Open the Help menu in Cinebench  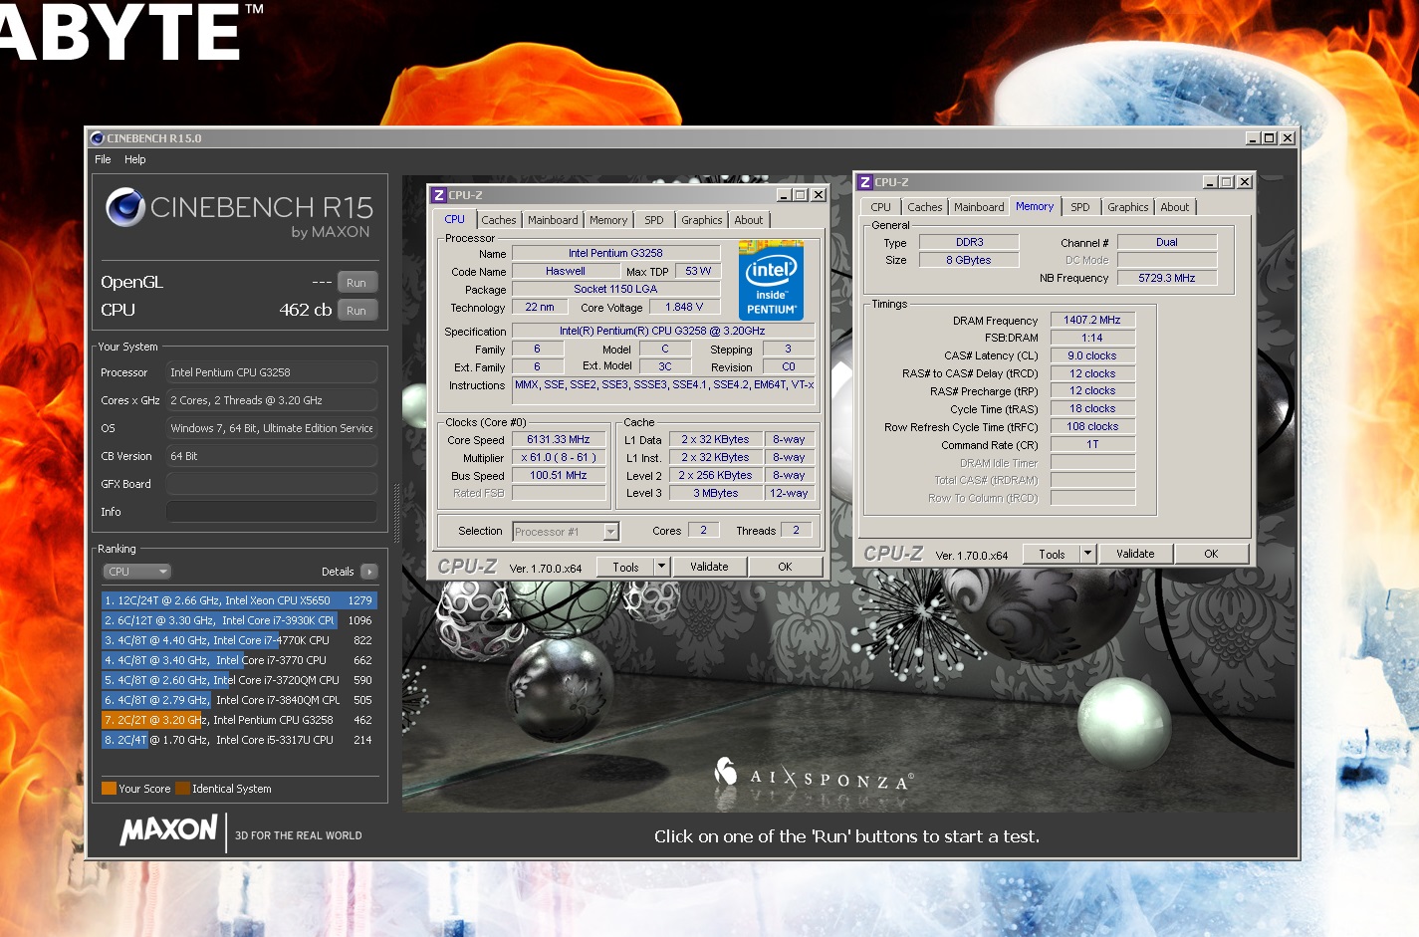coord(135,159)
